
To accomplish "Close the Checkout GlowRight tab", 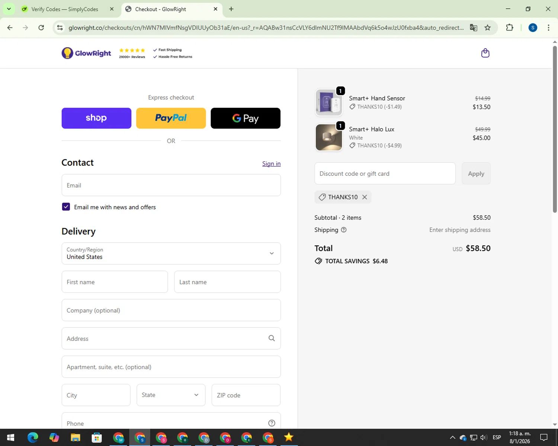I will pyautogui.click(x=215, y=9).
